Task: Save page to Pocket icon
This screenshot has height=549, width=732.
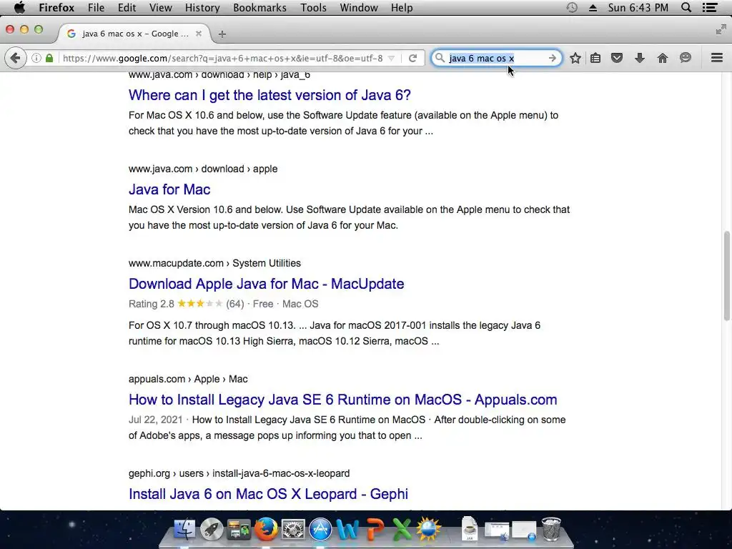Action: point(617,58)
